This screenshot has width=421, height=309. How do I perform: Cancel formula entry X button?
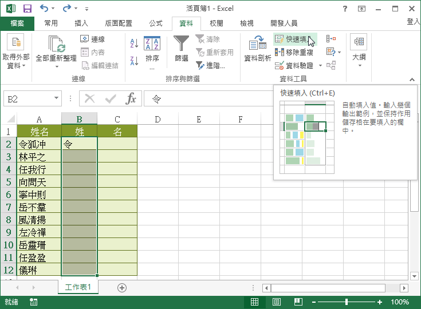click(x=89, y=98)
